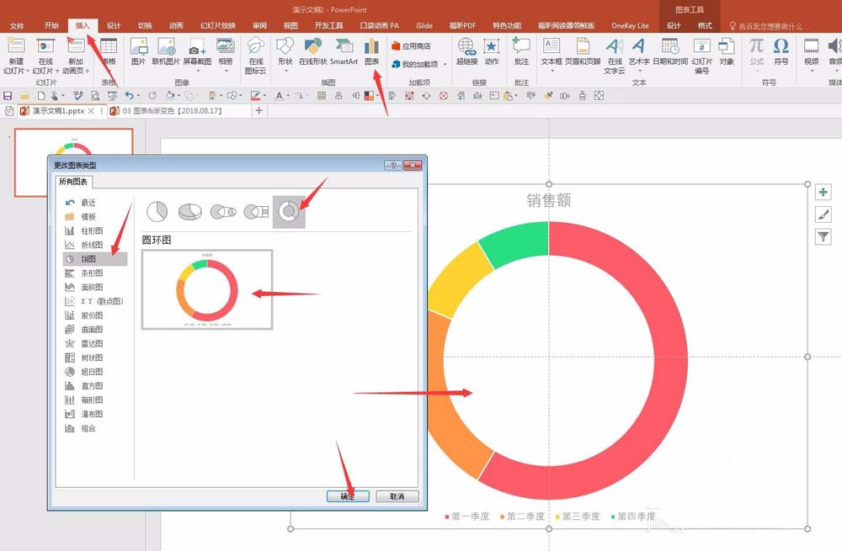The height and width of the screenshot is (551, 842).
Task: Open the chart styles brush button
Action: click(x=823, y=215)
